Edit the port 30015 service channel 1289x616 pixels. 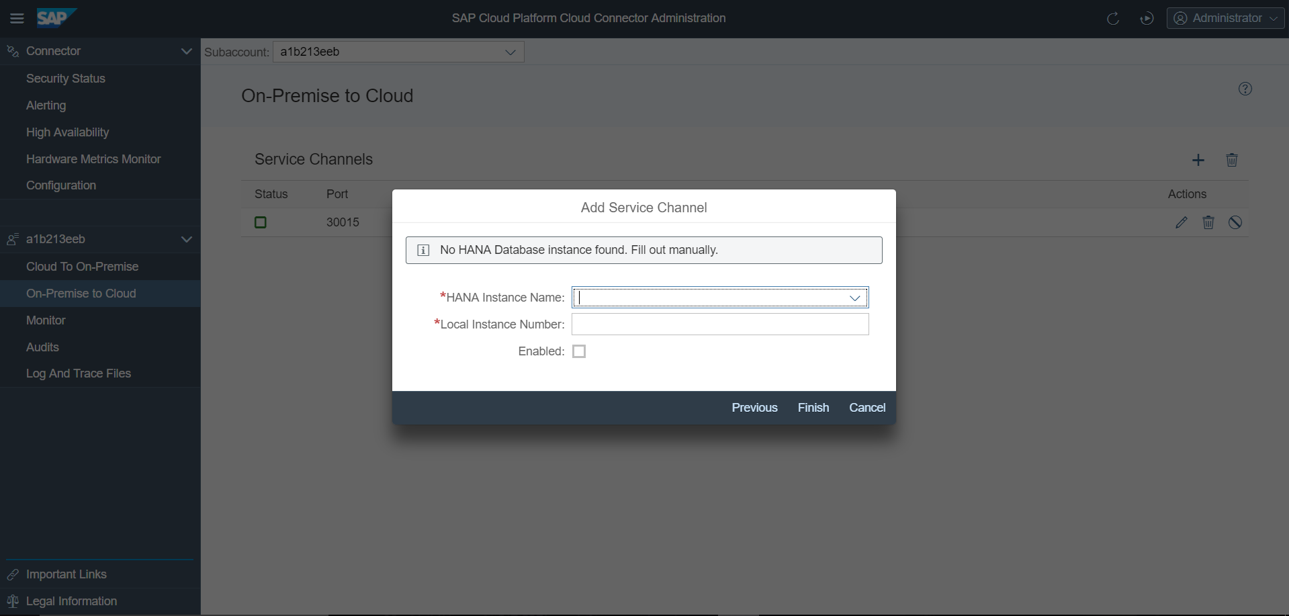coord(1182,222)
